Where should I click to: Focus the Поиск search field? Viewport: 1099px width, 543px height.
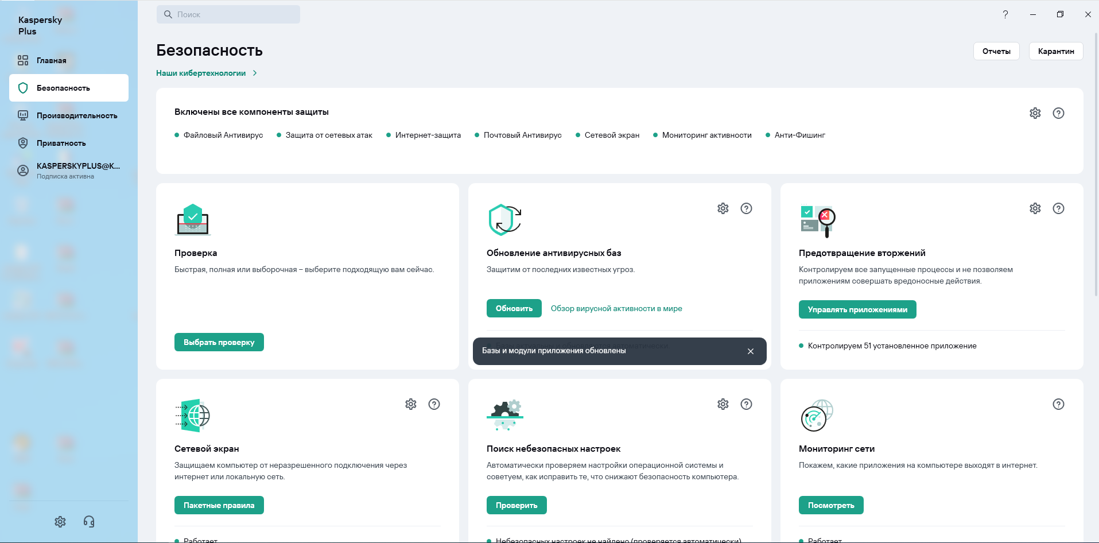[228, 14]
